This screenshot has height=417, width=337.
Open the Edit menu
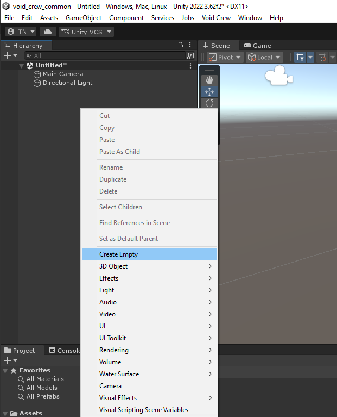point(27,18)
